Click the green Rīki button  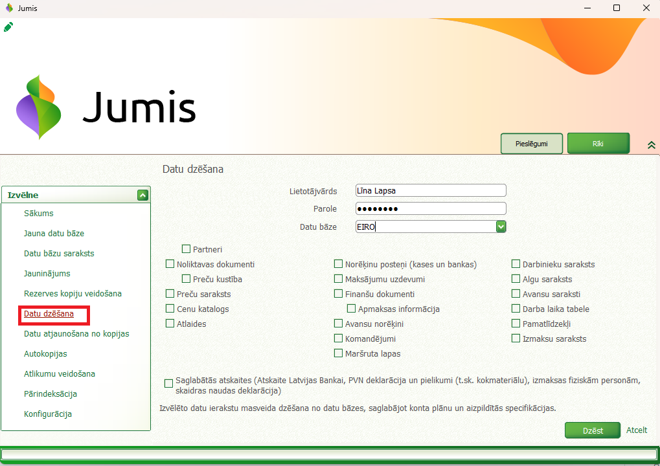tap(598, 144)
